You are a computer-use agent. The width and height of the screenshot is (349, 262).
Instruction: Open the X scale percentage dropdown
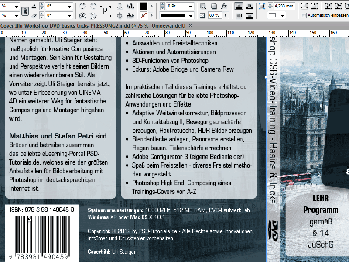click(x=16, y=7)
